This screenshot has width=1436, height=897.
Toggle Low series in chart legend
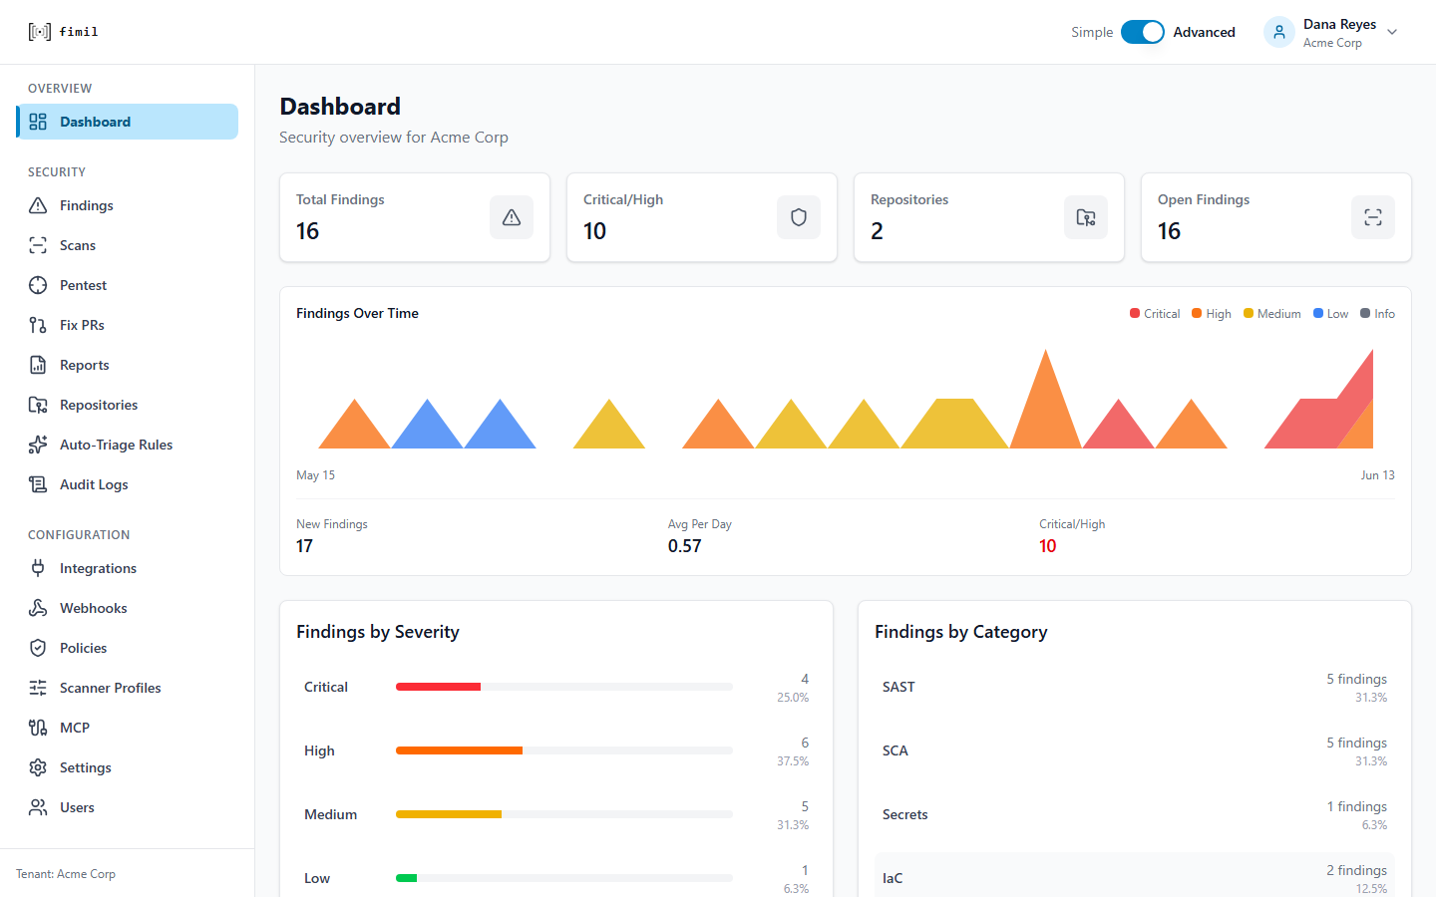click(x=1331, y=314)
